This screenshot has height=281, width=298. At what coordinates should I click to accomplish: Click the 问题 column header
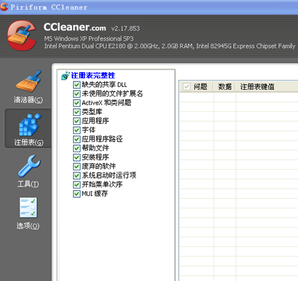200,87
